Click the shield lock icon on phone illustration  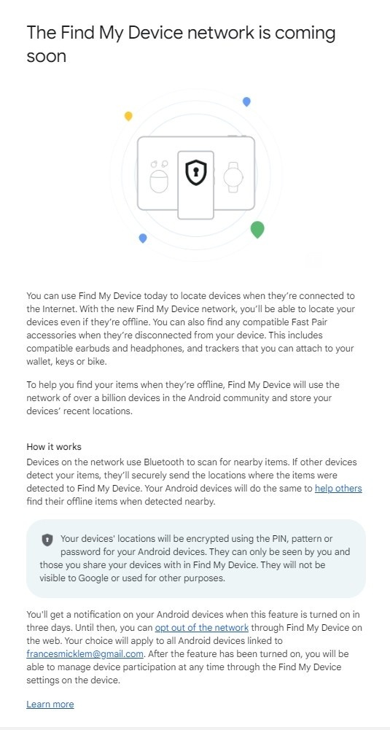point(195,172)
